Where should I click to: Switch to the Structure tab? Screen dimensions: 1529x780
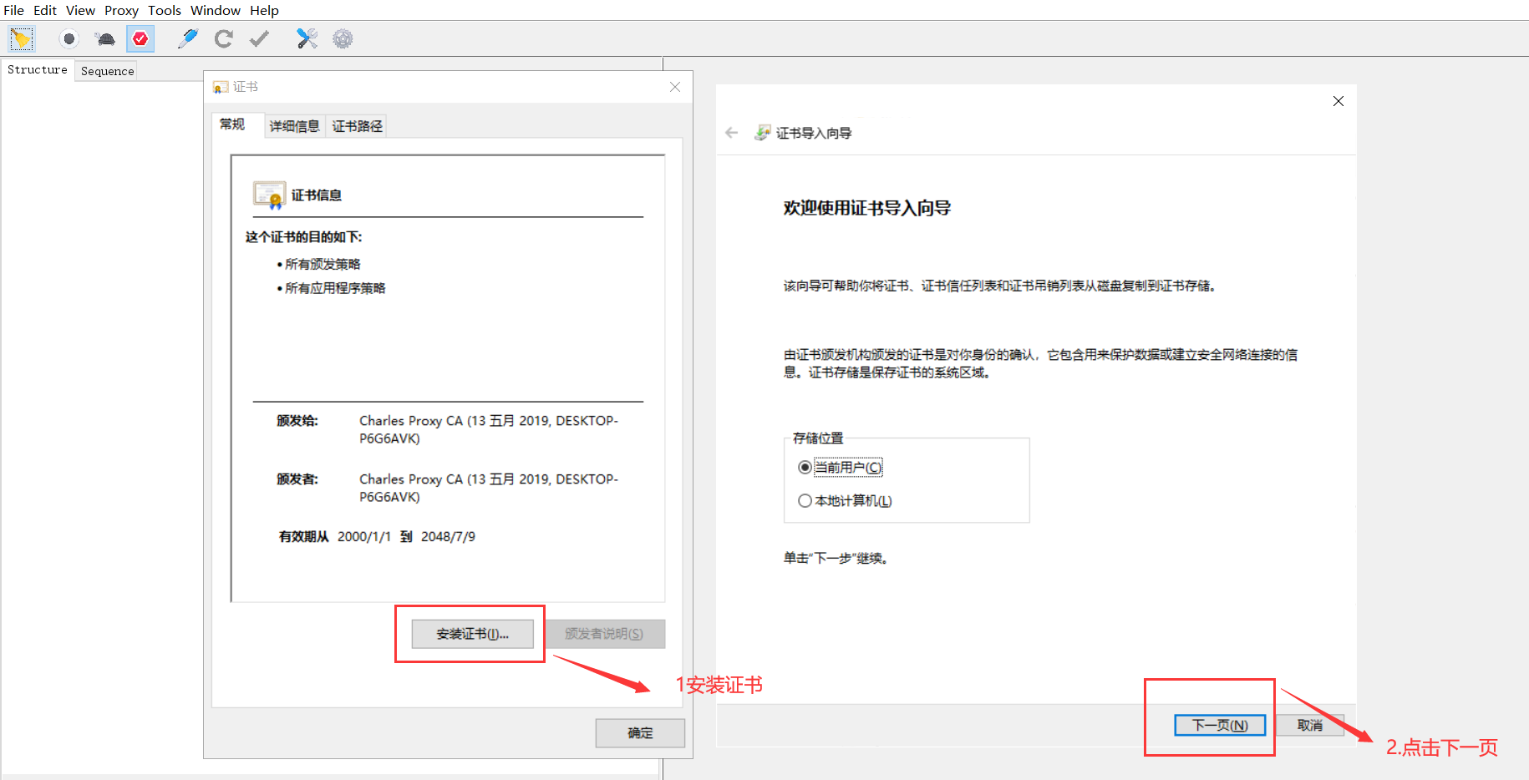38,70
